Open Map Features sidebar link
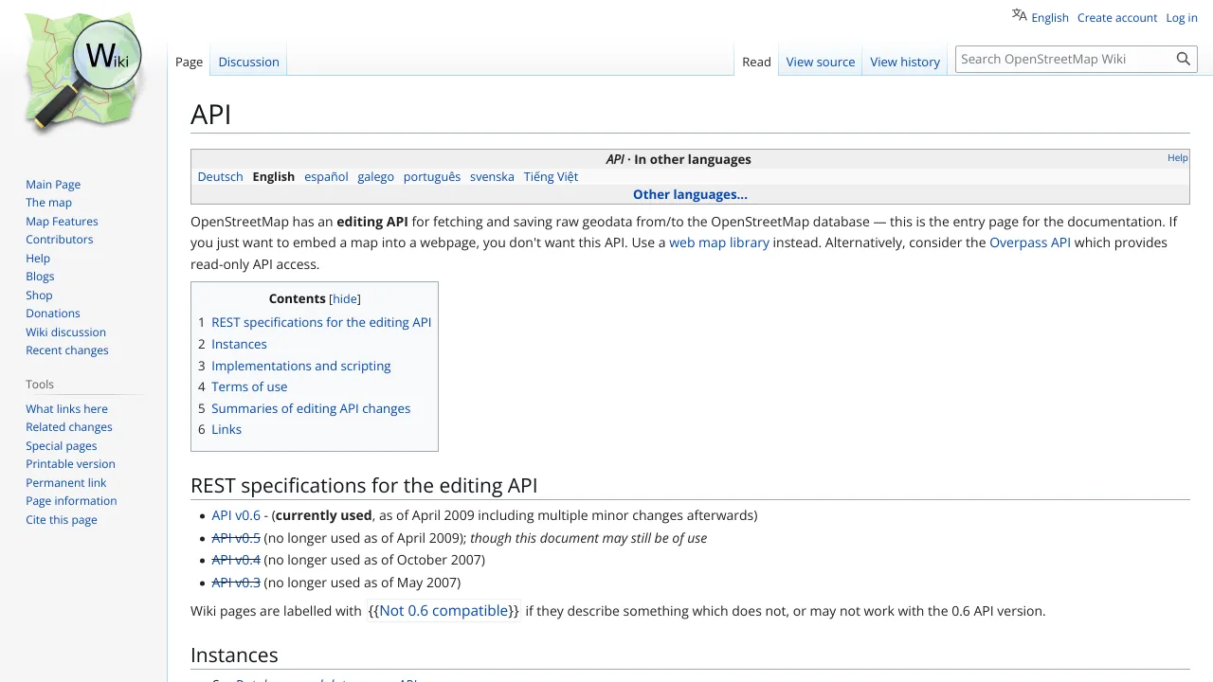This screenshot has height=682, width=1213. [x=62, y=222]
